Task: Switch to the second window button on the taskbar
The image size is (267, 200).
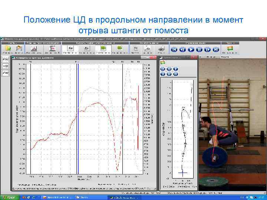Action: click(91, 197)
